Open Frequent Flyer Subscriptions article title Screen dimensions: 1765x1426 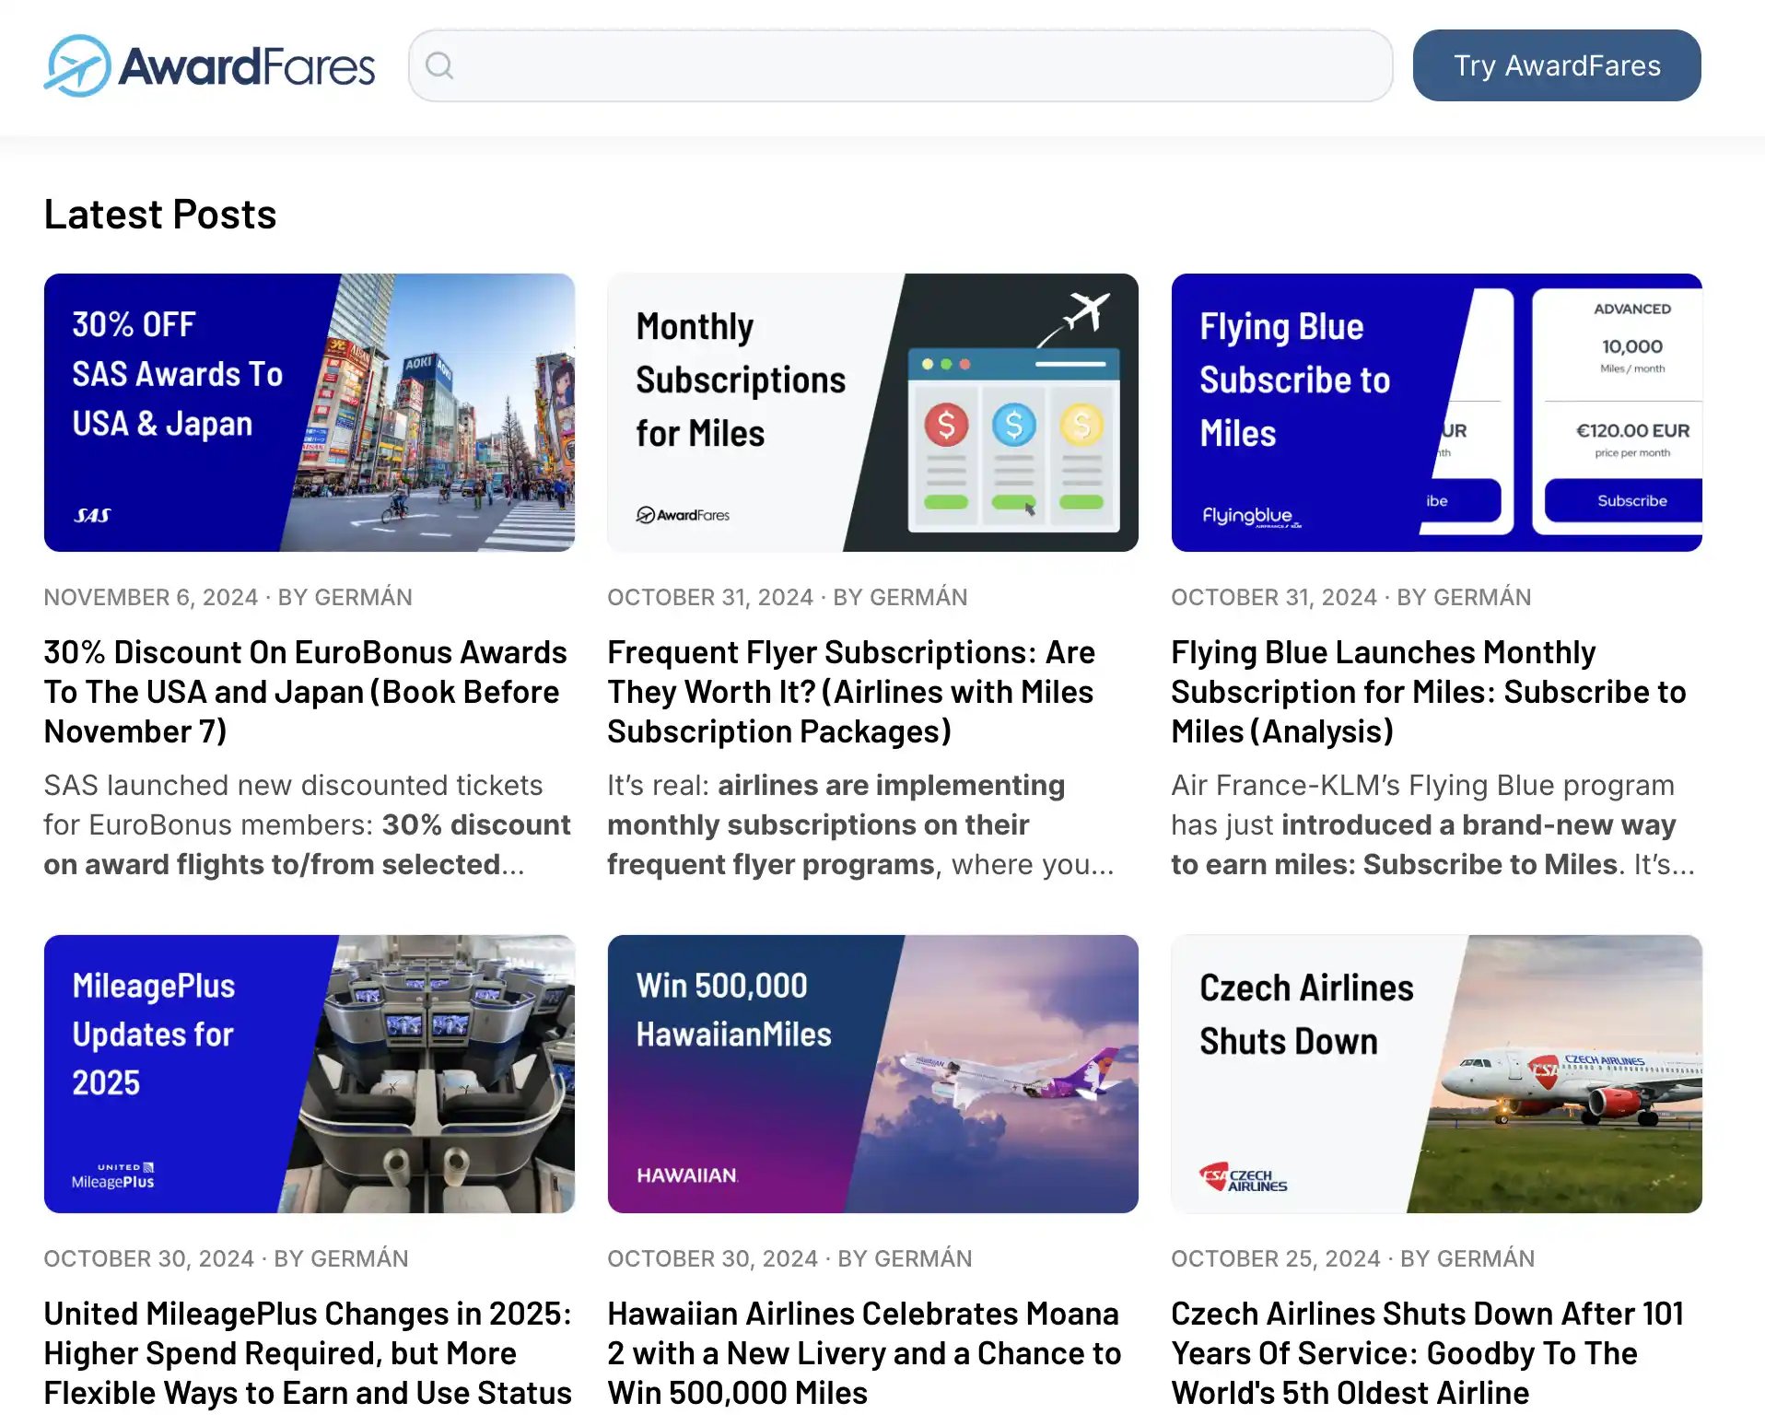pos(851,692)
